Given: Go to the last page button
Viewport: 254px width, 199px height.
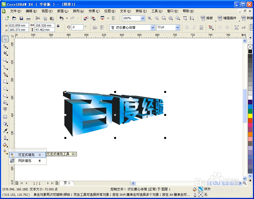Looking at the screenshot, I should 52,183.
